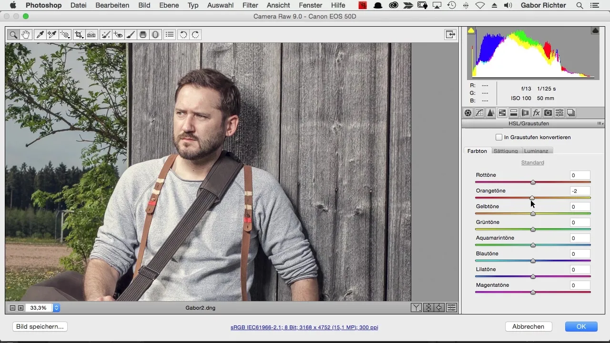
Task: Open the sRGB workflow options link
Action: [304, 327]
